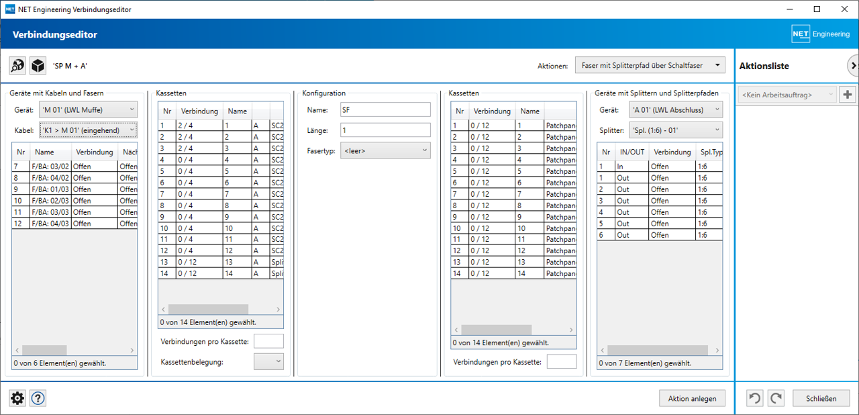
Task: Collapse Aktionsliste panel with chevron button
Action: pyautogui.click(x=853, y=65)
